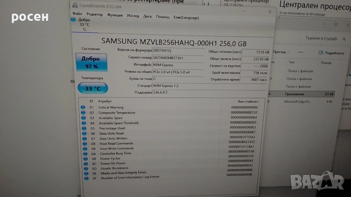Click the serial number field
Screen dimensions: 351x197
(178, 58)
